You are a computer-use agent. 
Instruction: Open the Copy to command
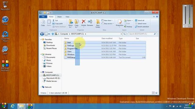(x=76, y=24)
